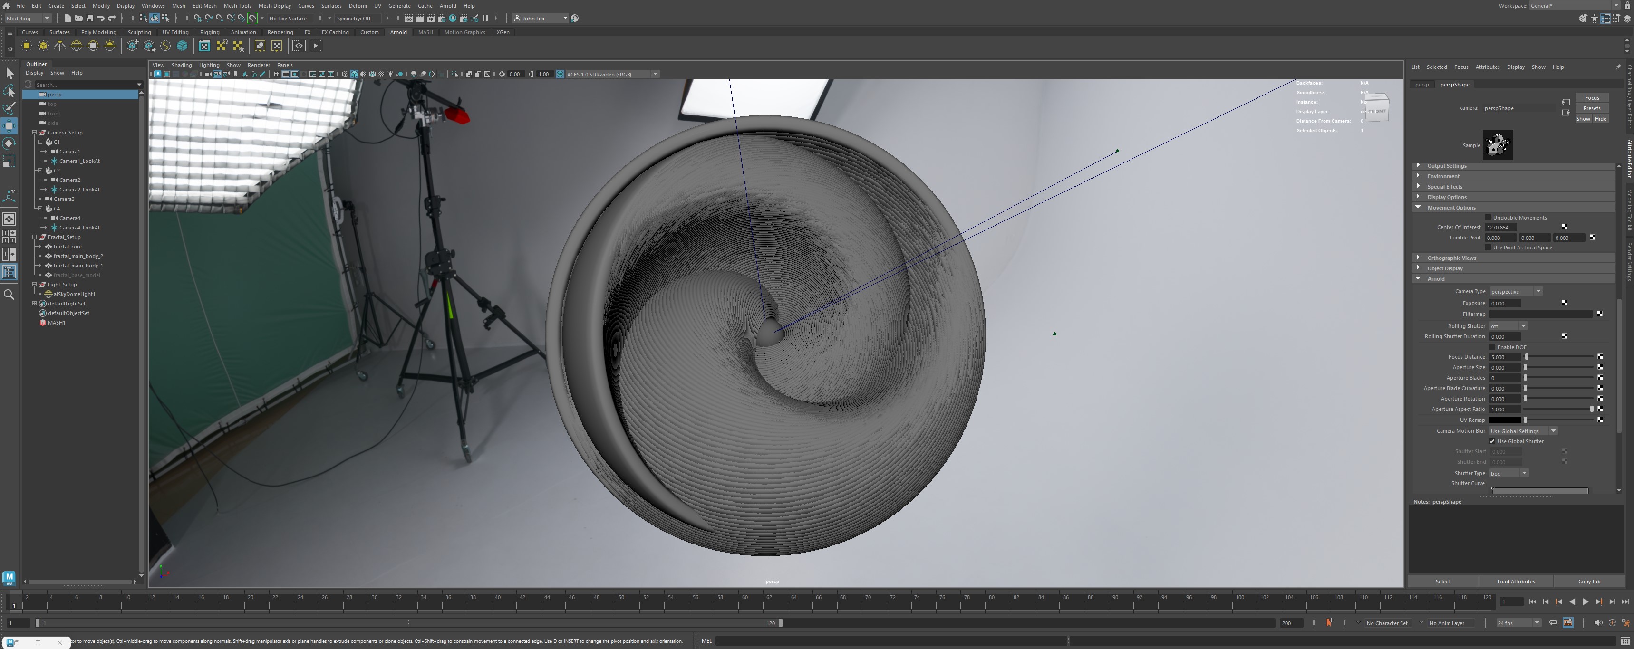The height and width of the screenshot is (649, 1634).
Task: Click the Undo arrow icon
Action: click(100, 19)
